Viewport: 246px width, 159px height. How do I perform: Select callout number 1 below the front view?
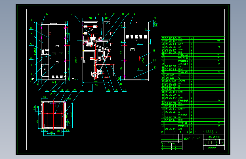[36, 90]
